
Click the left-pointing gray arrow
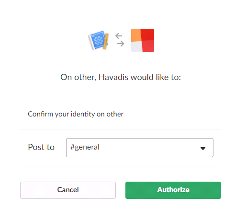click(x=119, y=36)
